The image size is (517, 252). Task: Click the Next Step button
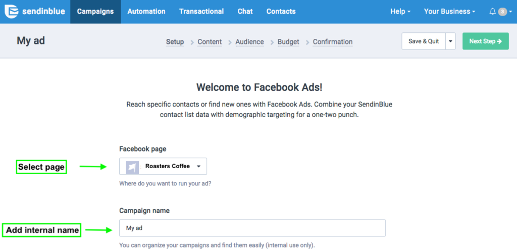tap(485, 41)
